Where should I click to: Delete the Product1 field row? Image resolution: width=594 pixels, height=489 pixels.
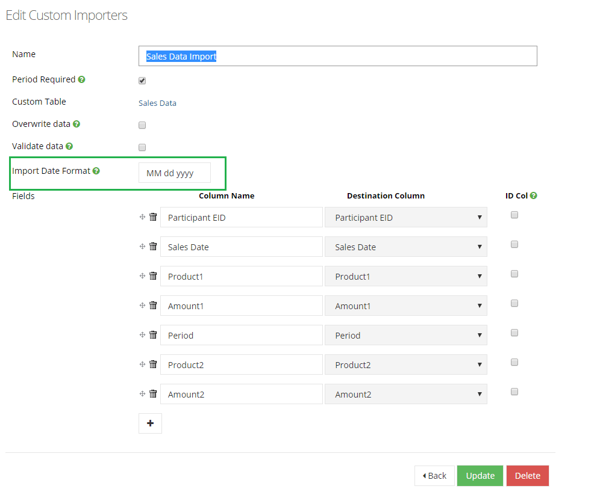pos(153,275)
